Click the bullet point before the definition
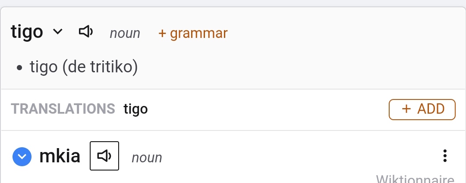This screenshot has height=183, width=466. 19,68
